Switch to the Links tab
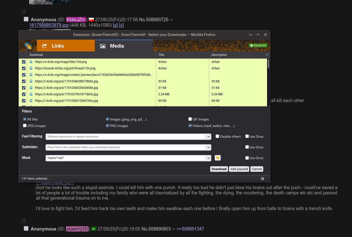The height and width of the screenshot is (237, 352). [66, 46]
